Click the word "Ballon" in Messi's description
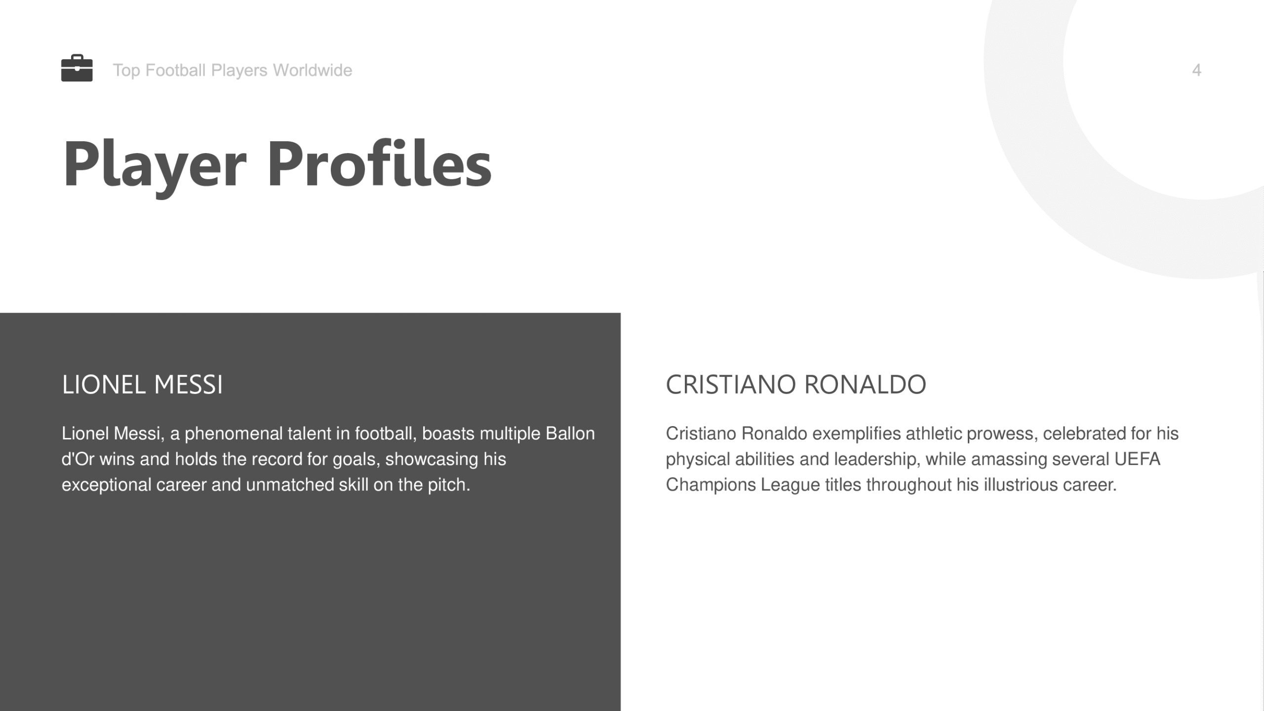 [570, 434]
